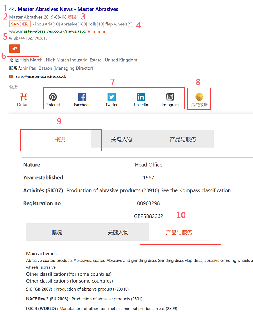Open the Instagram social icon
This screenshot has width=253, height=312.
170,97
